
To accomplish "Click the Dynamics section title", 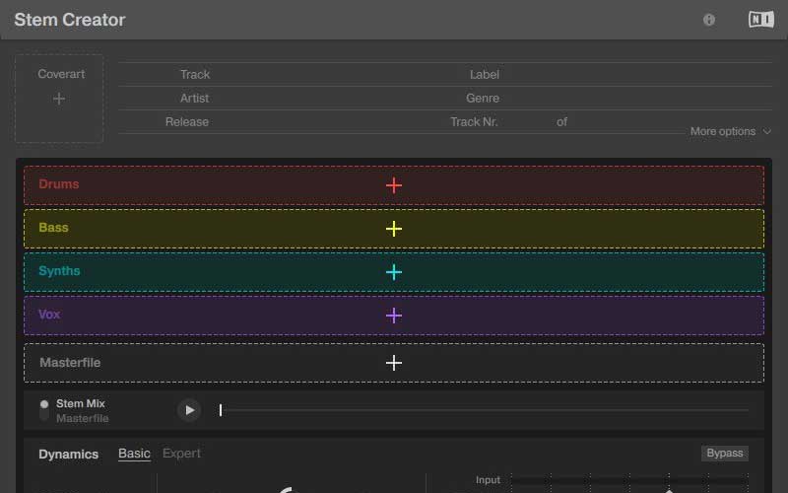I will click(68, 454).
